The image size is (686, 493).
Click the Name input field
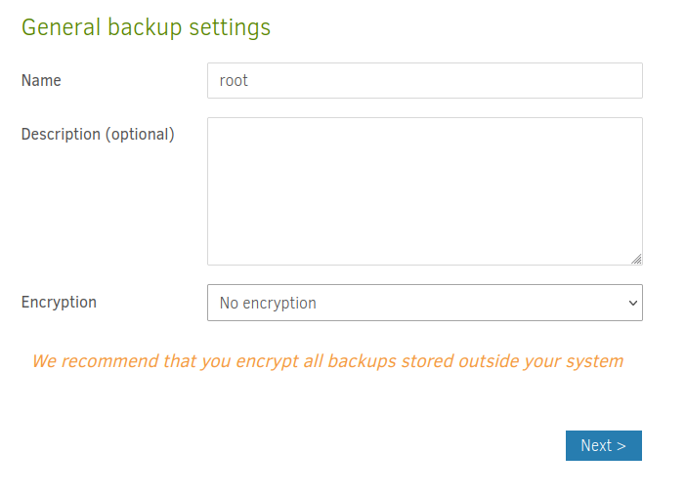click(x=424, y=81)
